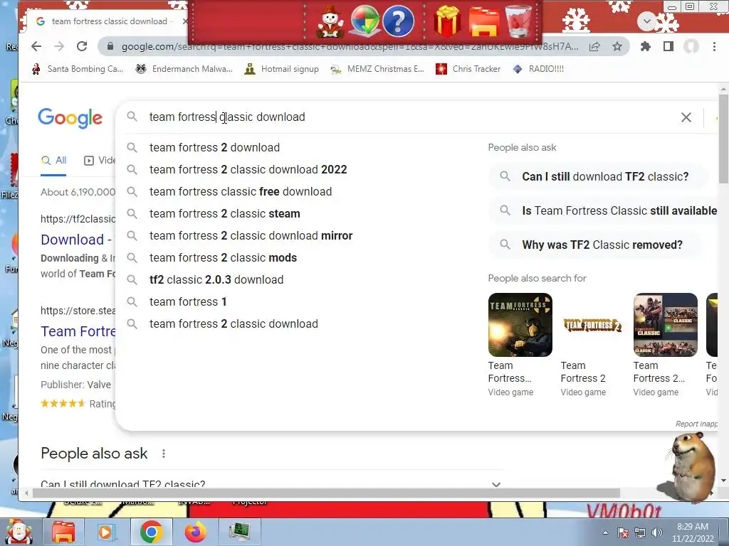Click 'Why was TF2 Classic removed?' suggestion
Image resolution: width=729 pixels, height=546 pixels.
tap(595, 245)
